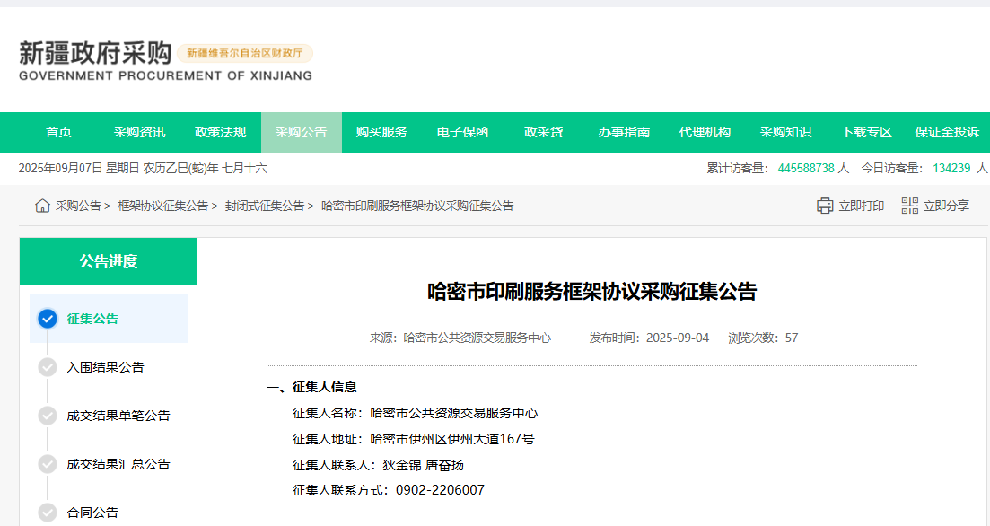Select the 采购公告 navigation tab

pyautogui.click(x=302, y=132)
